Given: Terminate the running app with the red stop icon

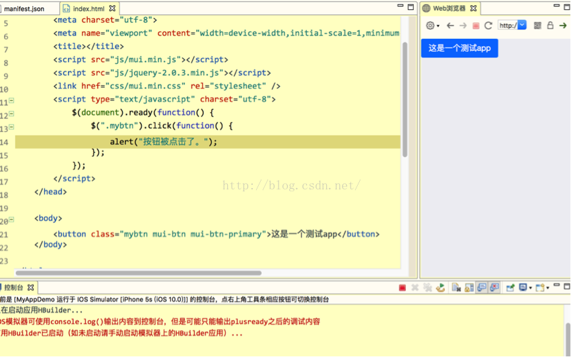Looking at the screenshot, I should pos(403,288).
